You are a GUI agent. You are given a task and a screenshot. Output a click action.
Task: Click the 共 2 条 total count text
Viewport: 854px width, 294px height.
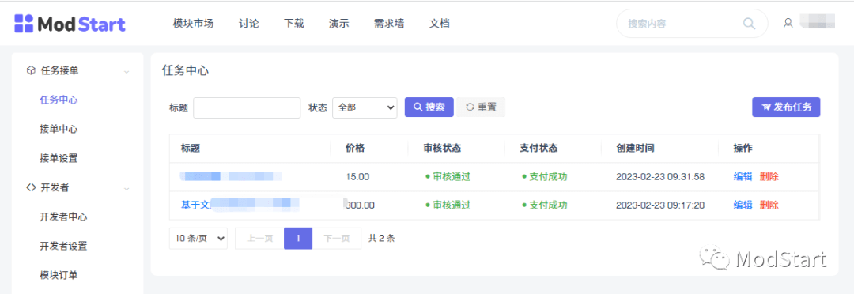tap(381, 239)
